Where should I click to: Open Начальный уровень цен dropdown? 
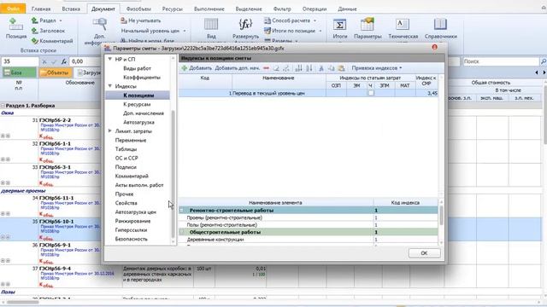154,31
